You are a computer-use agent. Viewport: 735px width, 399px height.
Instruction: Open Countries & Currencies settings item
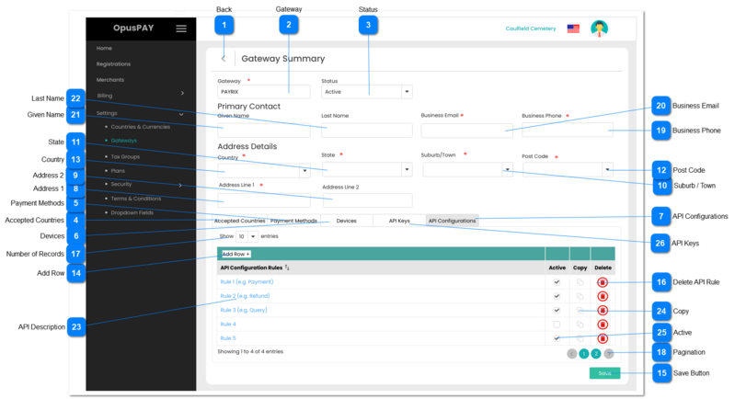pyautogui.click(x=140, y=127)
